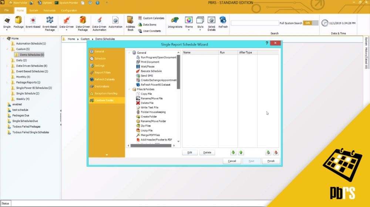This screenshot has width=370, height=207.
Task: Expand Data Driven Schedules (8) node
Action: [7, 66]
